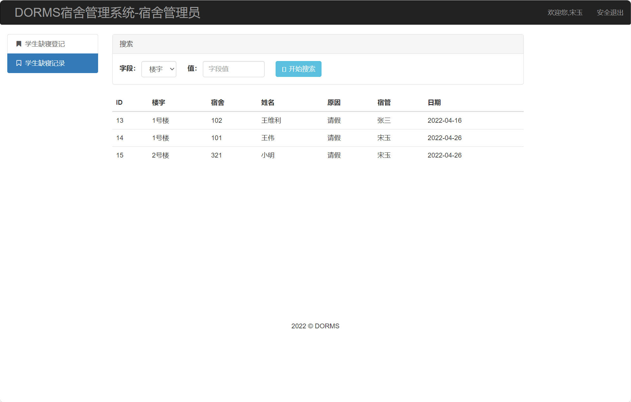Image resolution: width=631 pixels, height=402 pixels.
Task: Focus the 字段值 input field
Action: pyautogui.click(x=234, y=69)
